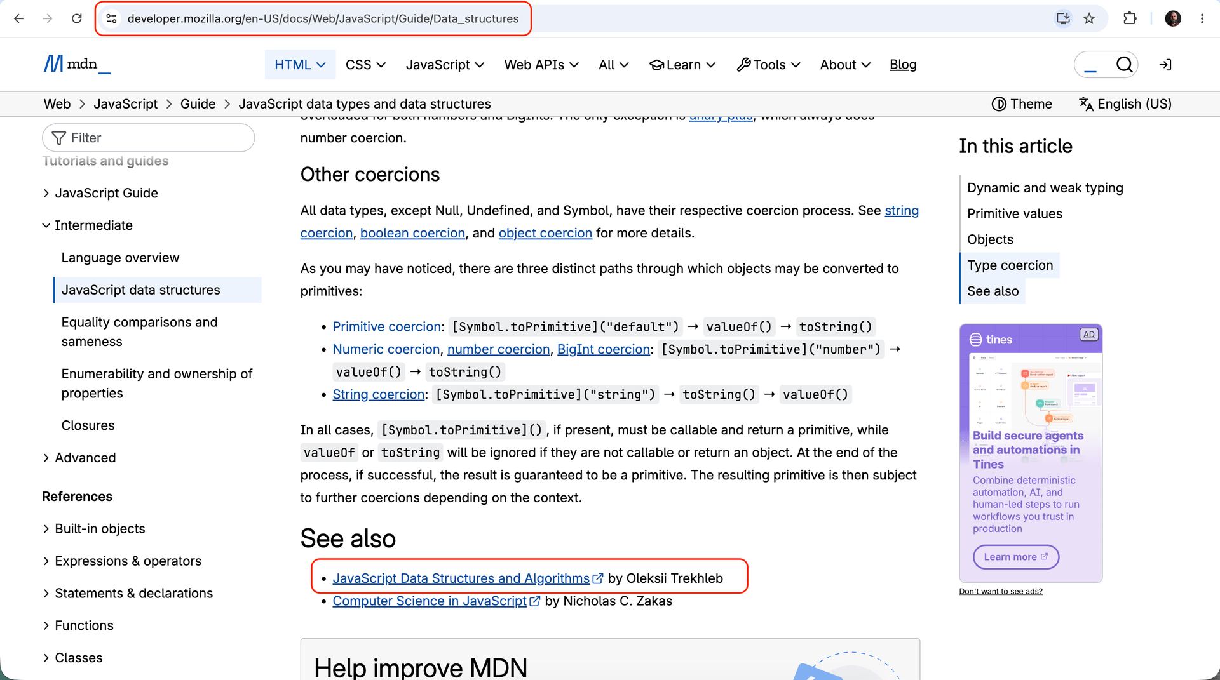Click the install app icon in address bar
Image resolution: width=1220 pixels, height=680 pixels.
point(1063,18)
